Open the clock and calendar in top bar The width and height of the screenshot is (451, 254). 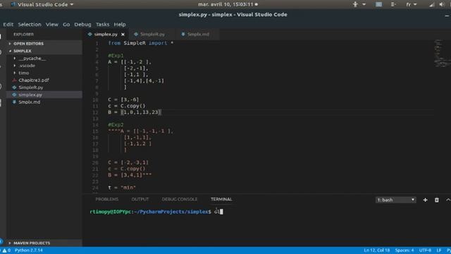228,4
